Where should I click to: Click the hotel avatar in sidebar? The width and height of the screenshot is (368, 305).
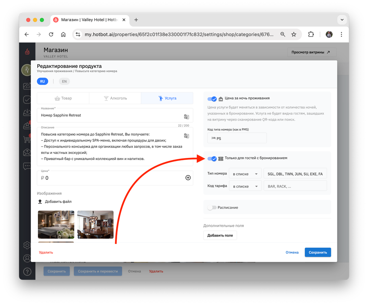coord(27,70)
